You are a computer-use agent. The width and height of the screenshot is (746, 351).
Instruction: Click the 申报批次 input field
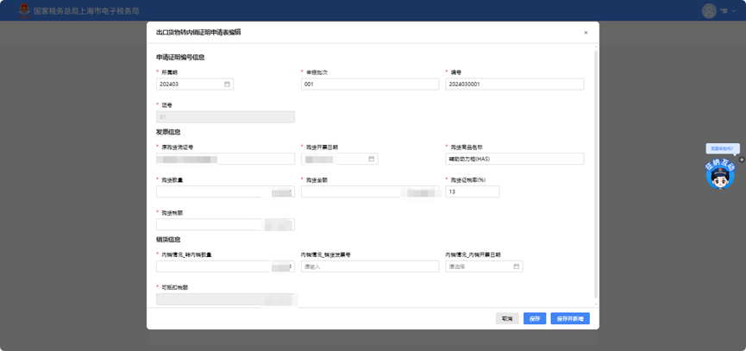[x=370, y=85]
